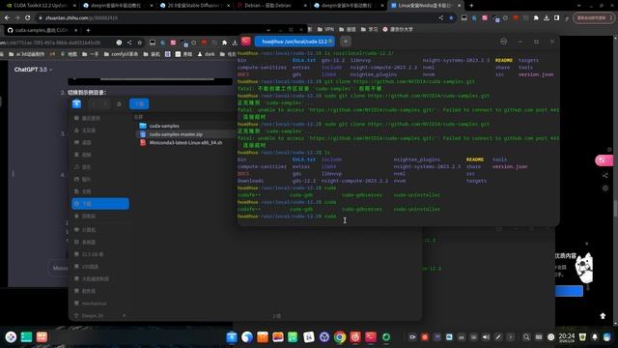Click the browser update pill button
This screenshot has height=348, width=618.
(x=594, y=17)
